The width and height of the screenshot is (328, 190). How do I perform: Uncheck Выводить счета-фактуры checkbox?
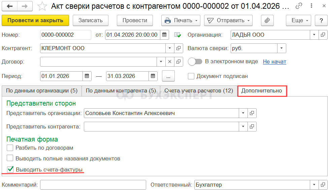[10, 169]
